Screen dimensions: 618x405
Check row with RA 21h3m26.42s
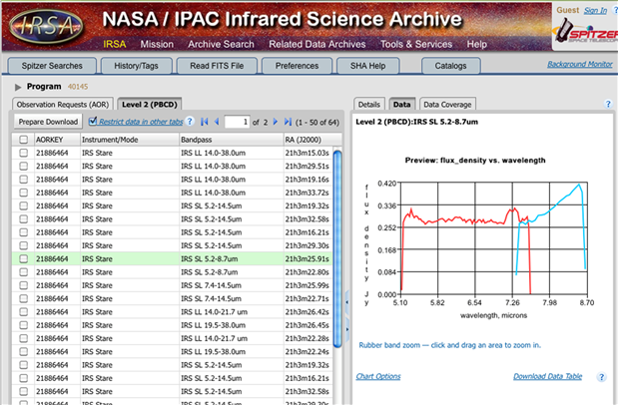[24, 311]
